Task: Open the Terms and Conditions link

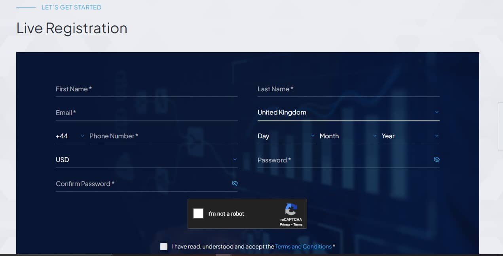Action: click(303, 247)
